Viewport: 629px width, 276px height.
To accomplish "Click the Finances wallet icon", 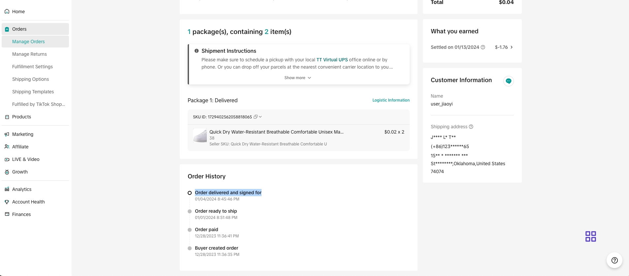I will click(x=7, y=214).
